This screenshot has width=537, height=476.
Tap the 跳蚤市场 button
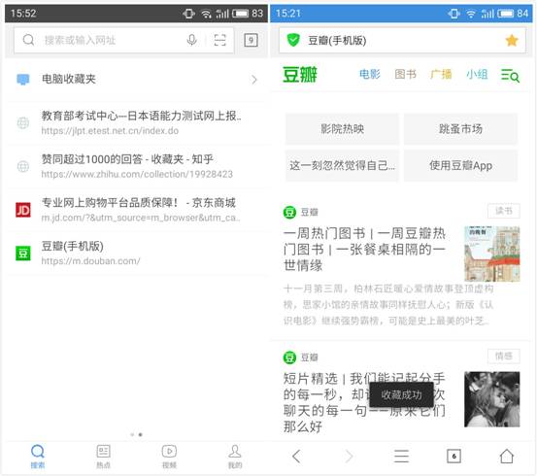point(460,129)
